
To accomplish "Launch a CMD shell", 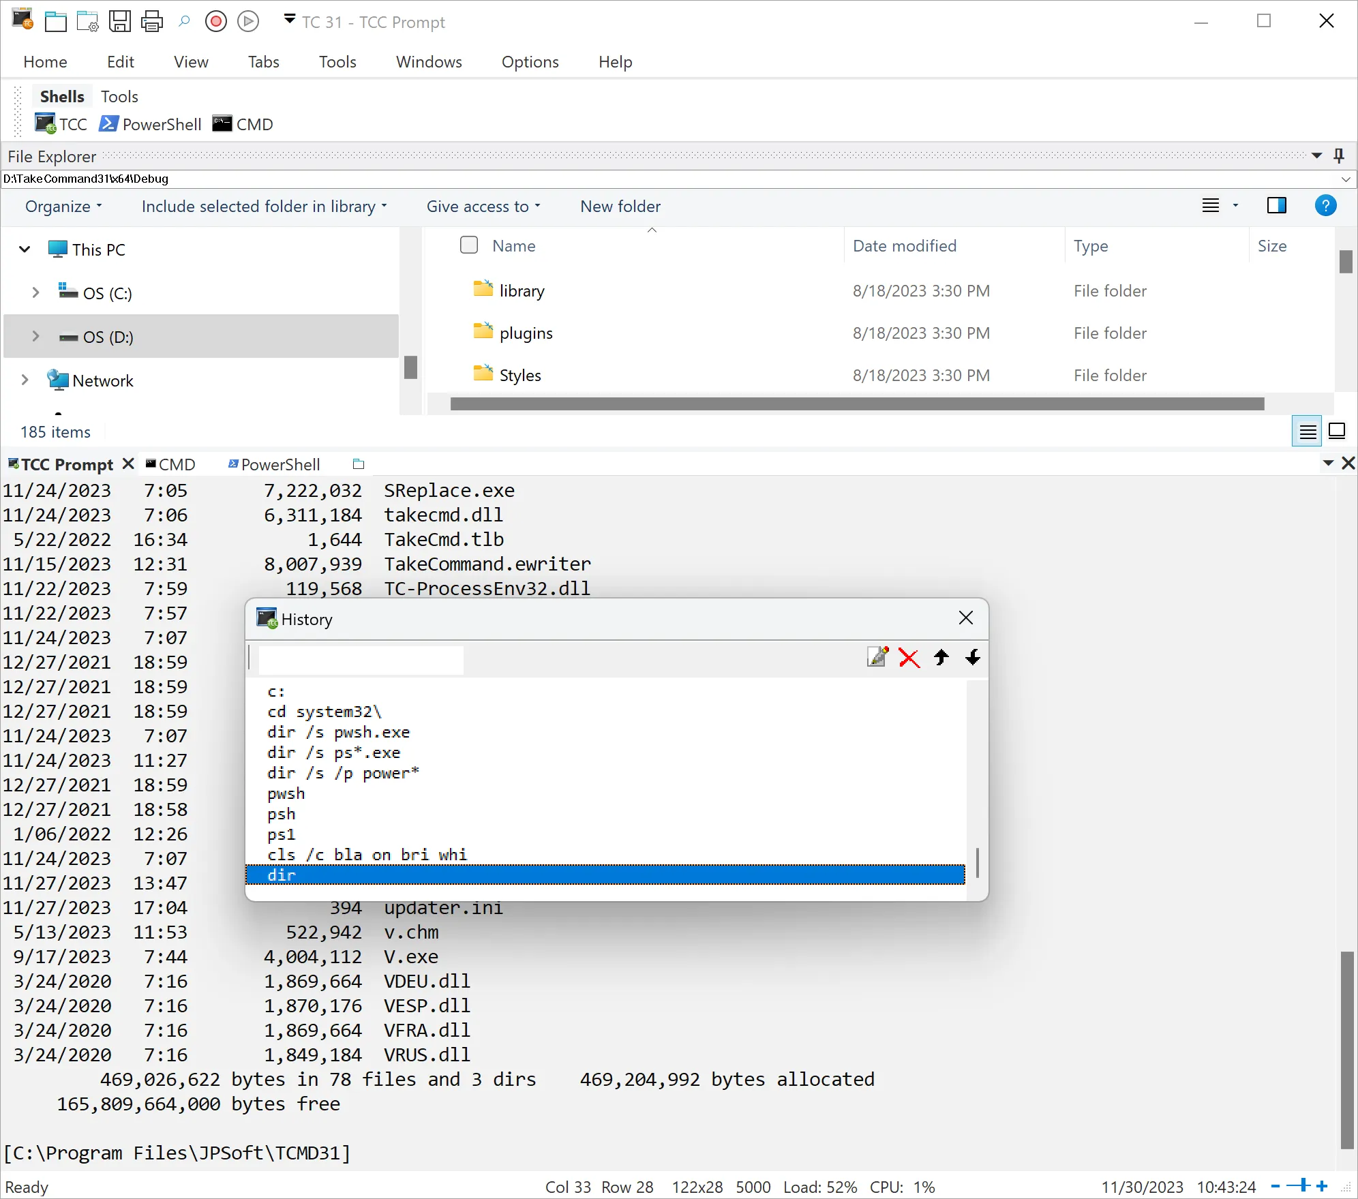I will click(x=243, y=124).
